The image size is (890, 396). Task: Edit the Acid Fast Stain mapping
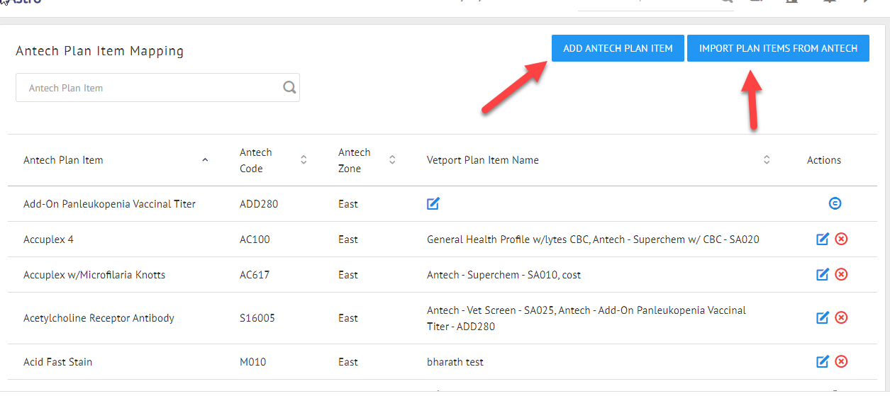click(x=823, y=362)
